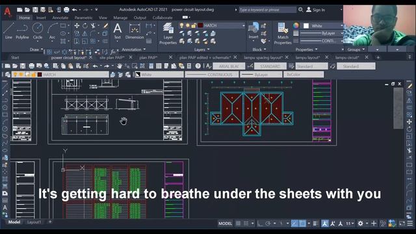Viewport: 416px width, 234px height.
Task: Click the Text A tool in left vertical toolbar
Action: 5,207
